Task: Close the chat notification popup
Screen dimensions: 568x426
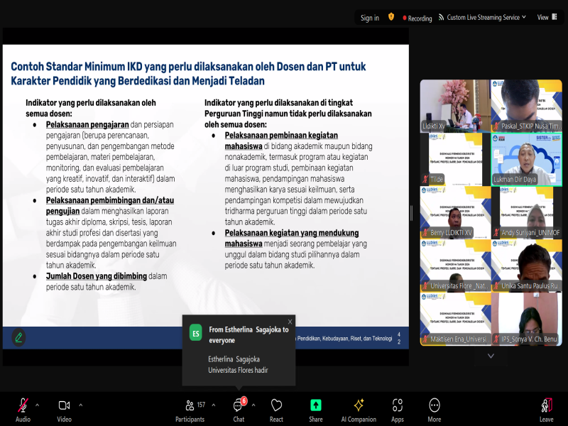Action: pos(290,322)
